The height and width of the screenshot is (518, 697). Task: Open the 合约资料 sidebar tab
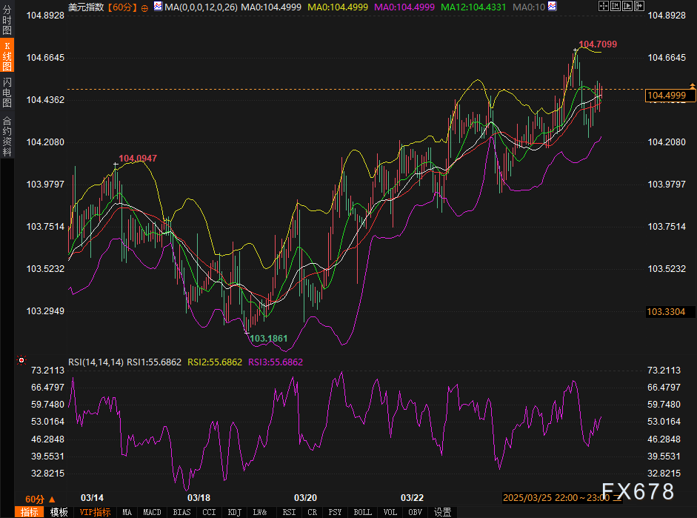click(x=7, y=136)
